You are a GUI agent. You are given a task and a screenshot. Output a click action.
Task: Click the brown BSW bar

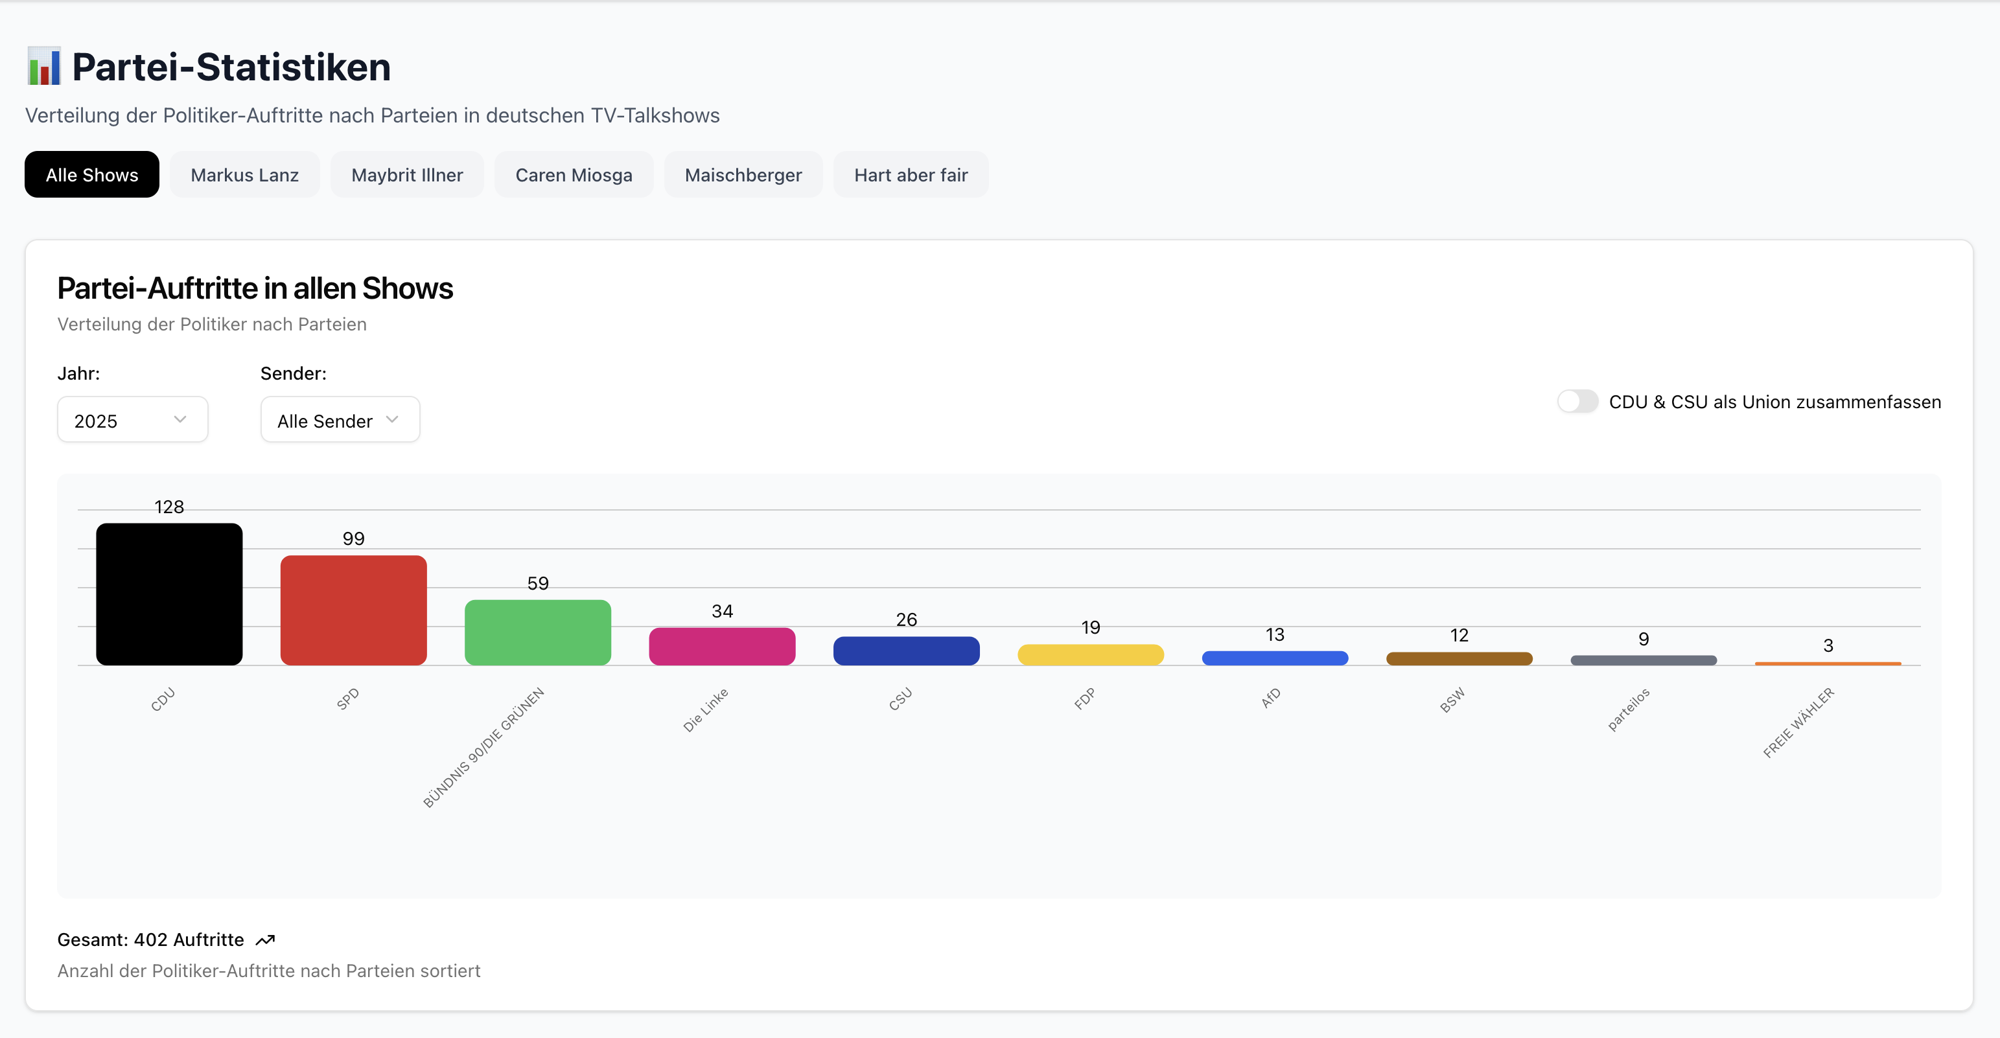click(x=1459, y=658)
